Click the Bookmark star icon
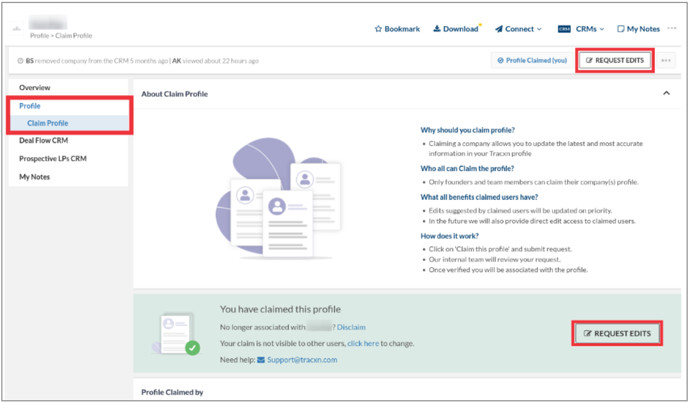689x402 pixels. pyautogui.click(x=378, y=29)
